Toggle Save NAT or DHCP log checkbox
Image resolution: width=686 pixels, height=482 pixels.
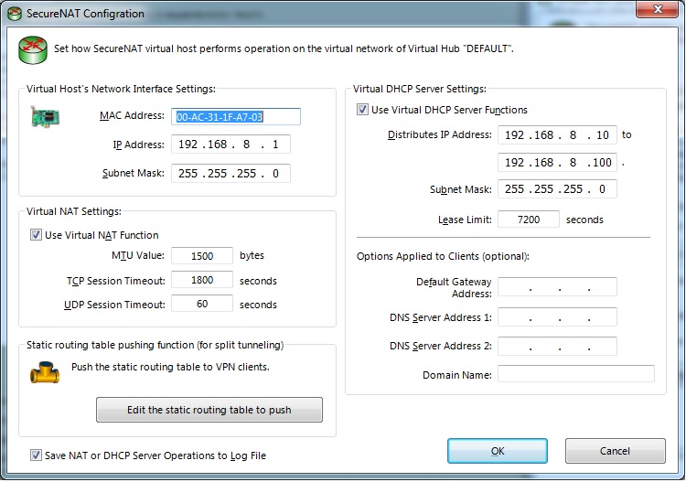click(x=36, y=455)
